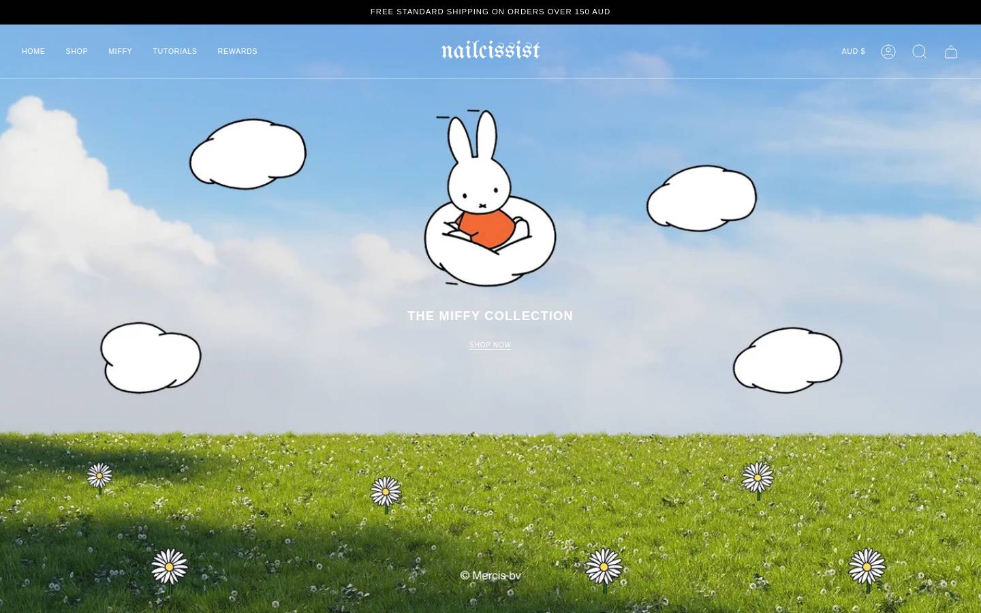Open the account profile icon
This screenshot has height=613, width=981.
[888, 52]
